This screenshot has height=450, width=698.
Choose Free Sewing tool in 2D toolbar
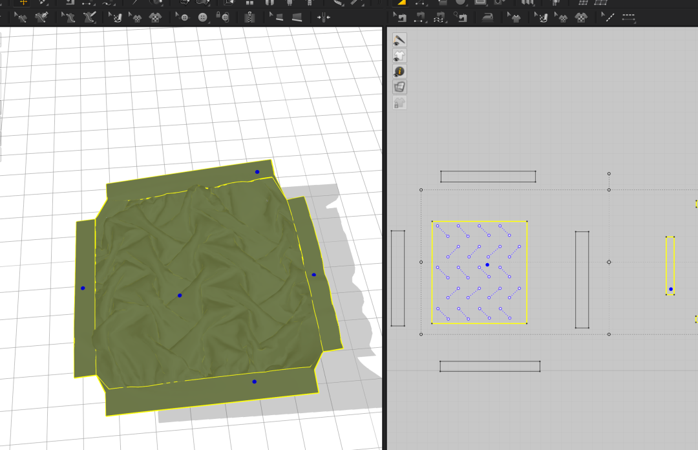pyautogui.click(x=439, y=17)
